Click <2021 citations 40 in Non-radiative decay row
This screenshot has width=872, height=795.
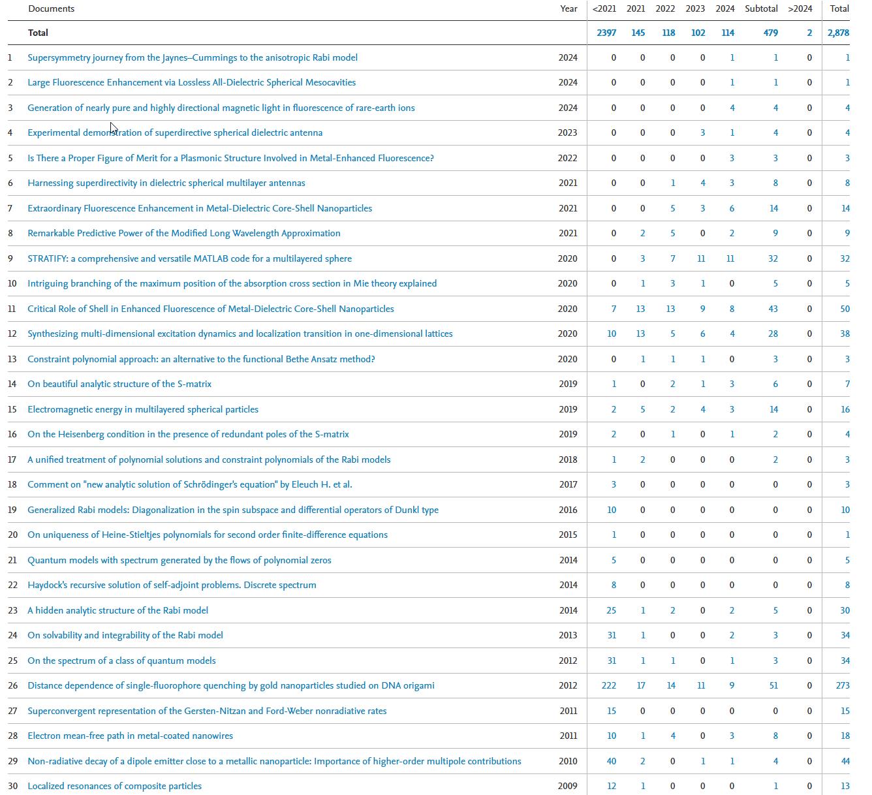coord(612,761)
